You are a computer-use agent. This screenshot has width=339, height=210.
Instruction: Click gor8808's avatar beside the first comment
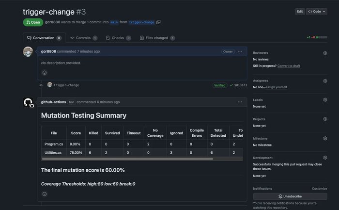[x=28, y=51]
